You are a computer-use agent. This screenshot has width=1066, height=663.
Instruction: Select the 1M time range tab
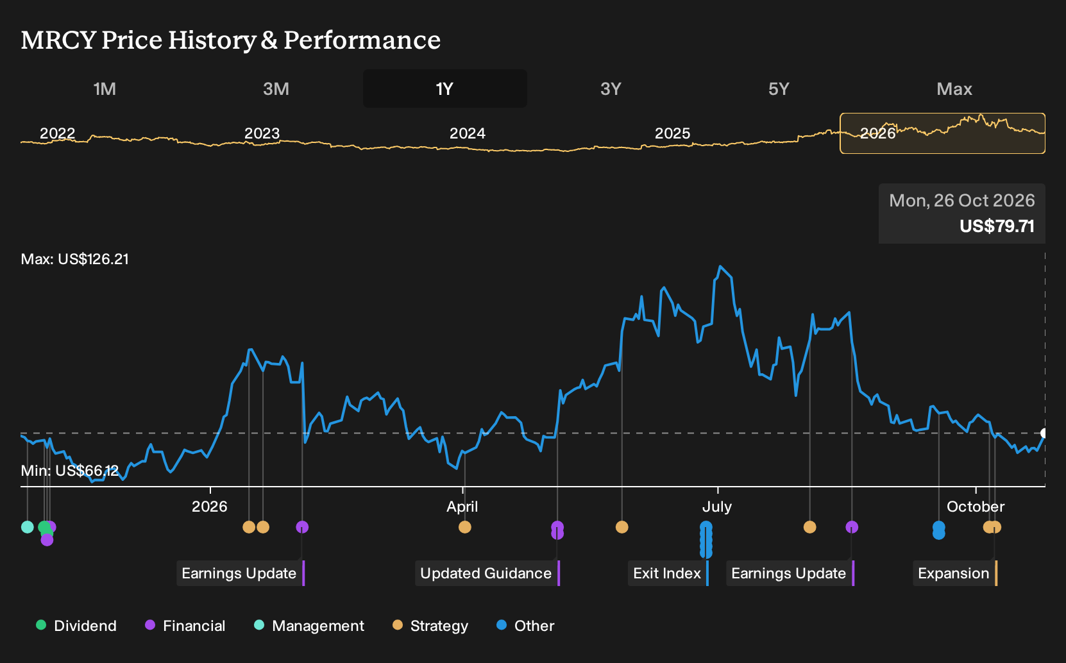click(105, 88)
